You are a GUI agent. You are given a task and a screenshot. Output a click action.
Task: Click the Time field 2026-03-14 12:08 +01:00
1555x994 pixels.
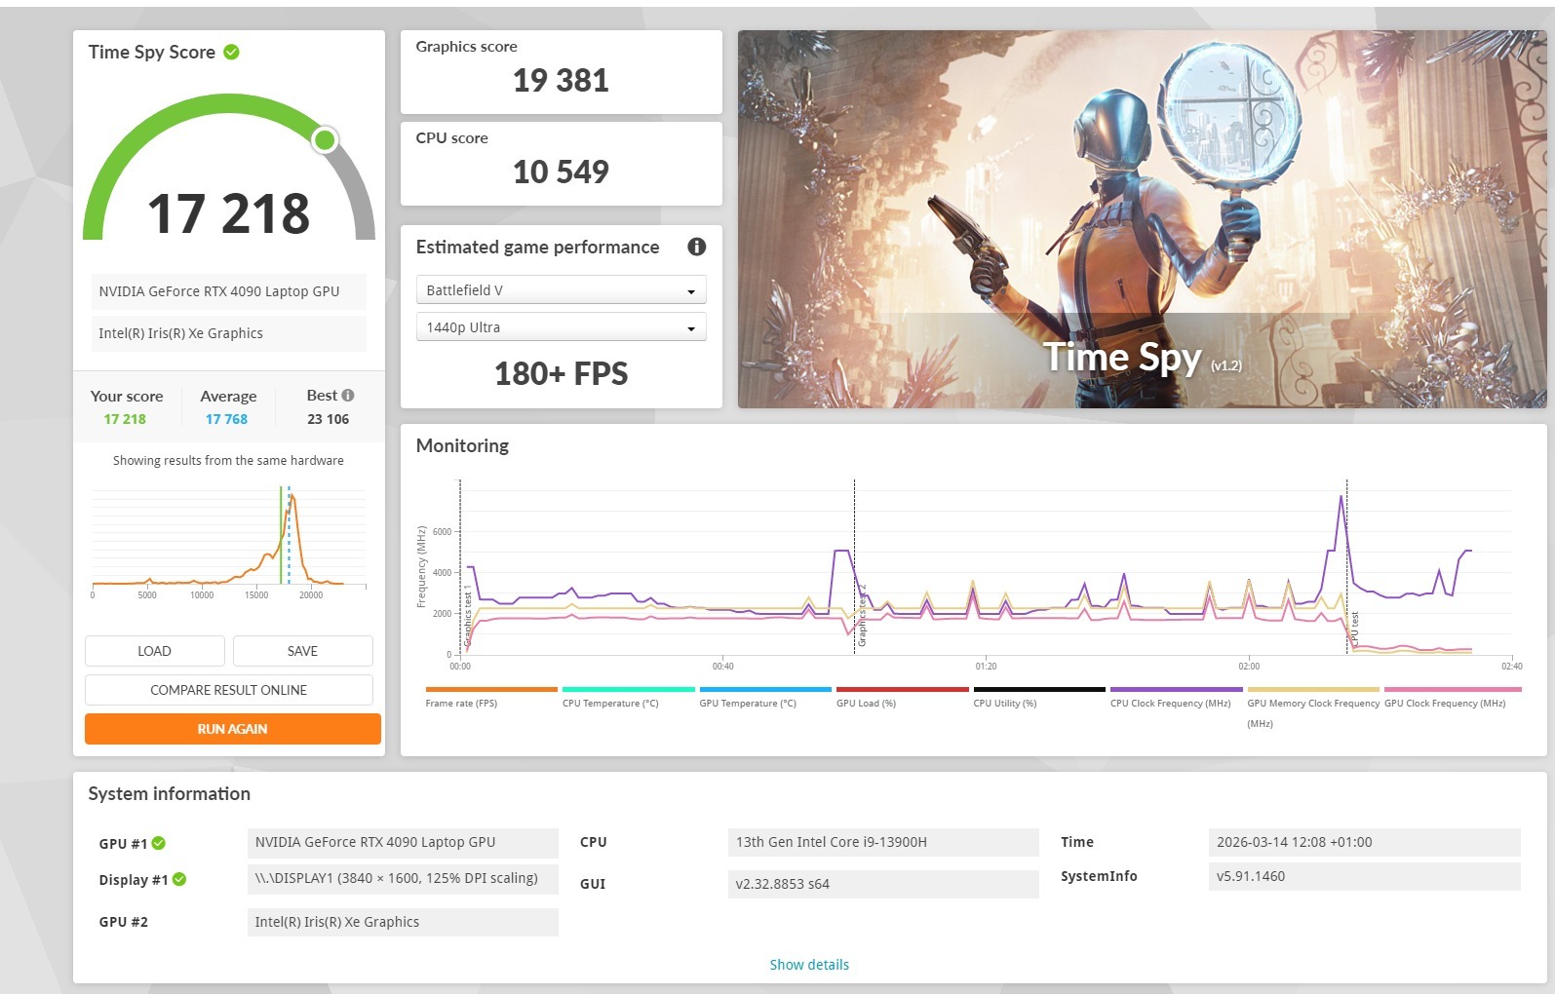click(1364, 842)
